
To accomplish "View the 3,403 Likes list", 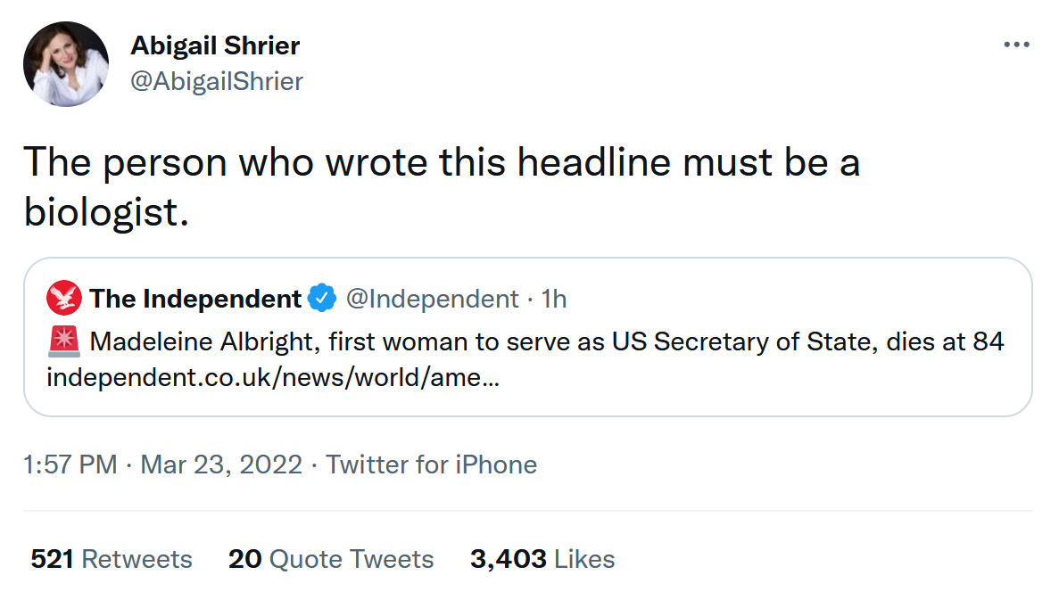I will tap(542, 559).
